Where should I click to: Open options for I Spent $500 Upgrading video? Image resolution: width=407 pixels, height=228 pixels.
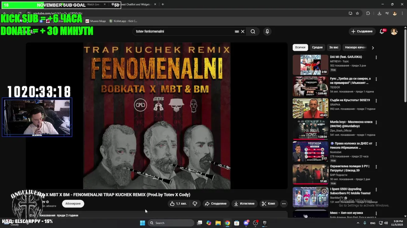(x=376, y=190)
